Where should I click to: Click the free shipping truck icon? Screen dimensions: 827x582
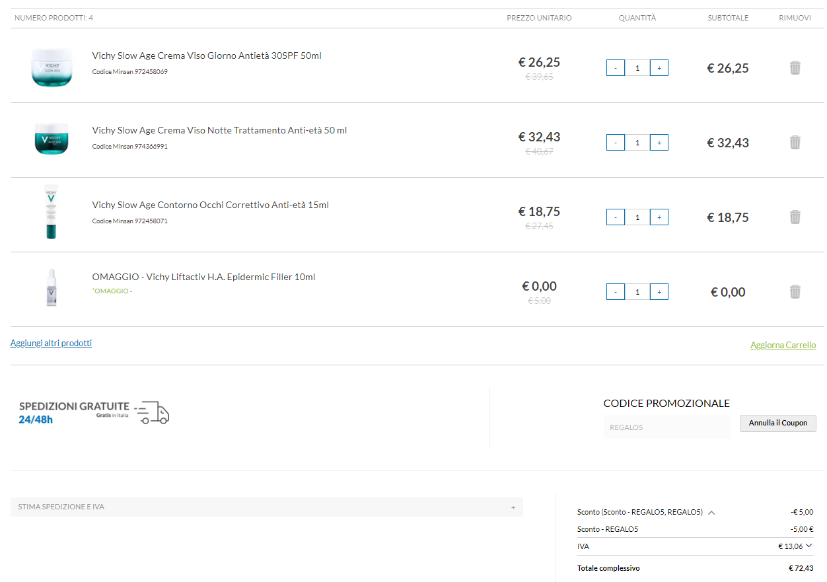pos(153,412)
